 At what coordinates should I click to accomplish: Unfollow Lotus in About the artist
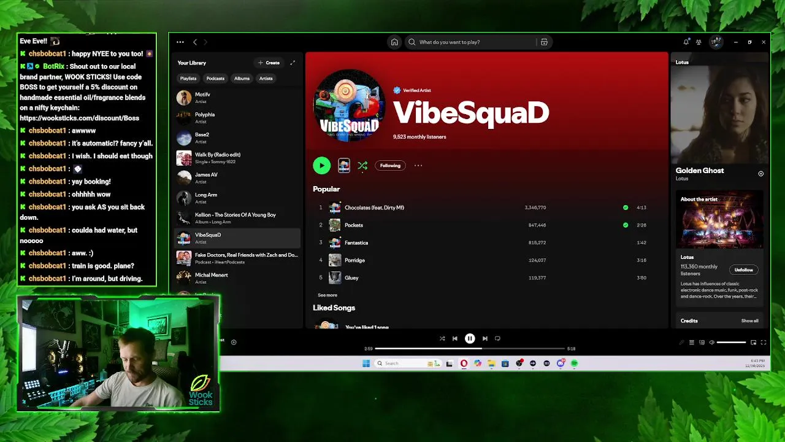(744, 270)
